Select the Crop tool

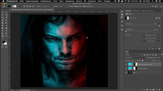pyautogui.click(x=3, y=17)
